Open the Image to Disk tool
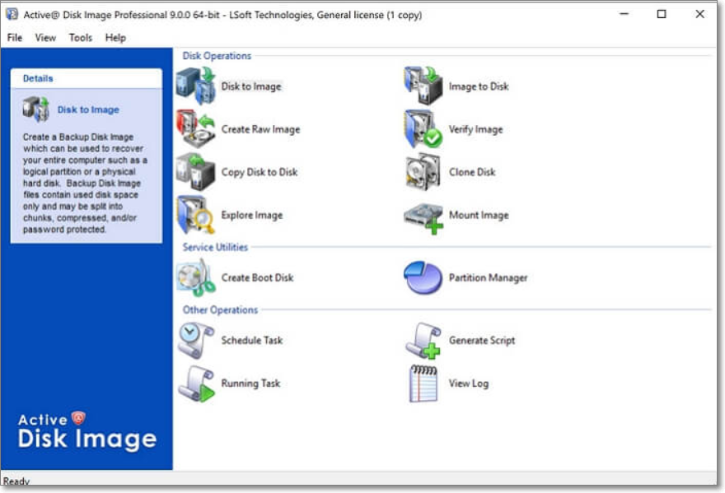Screen dimensions: 725x493 click(x=478, y=86)
